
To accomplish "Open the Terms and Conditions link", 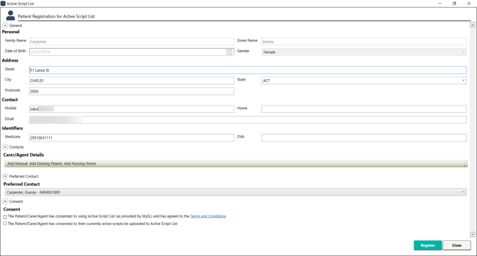I will pos(208,216).
